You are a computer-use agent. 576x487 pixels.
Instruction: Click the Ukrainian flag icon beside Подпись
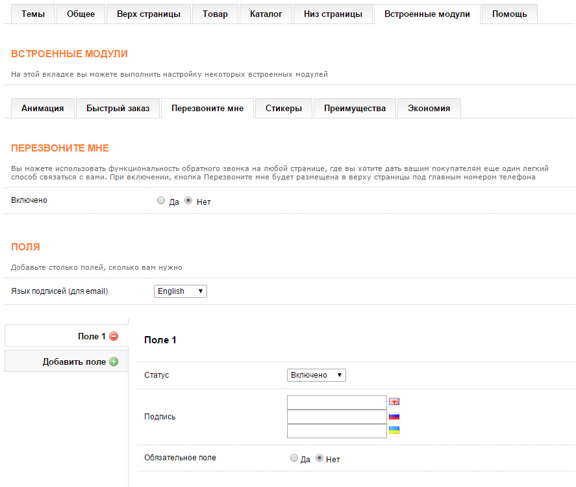click(x=394, y=430)
